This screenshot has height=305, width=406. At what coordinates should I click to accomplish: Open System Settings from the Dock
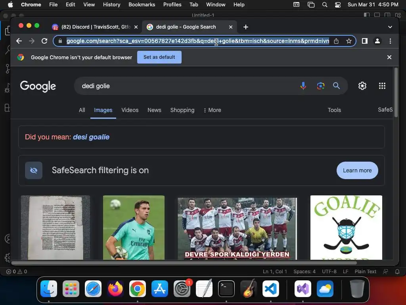tap(182, 289)
